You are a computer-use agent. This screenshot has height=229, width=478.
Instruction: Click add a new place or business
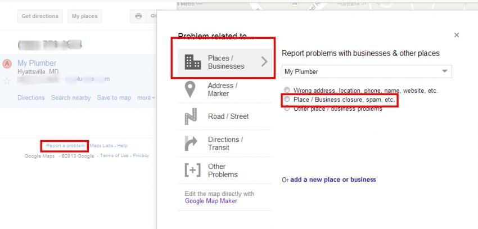pyautogui.click(x=333, y=179)
